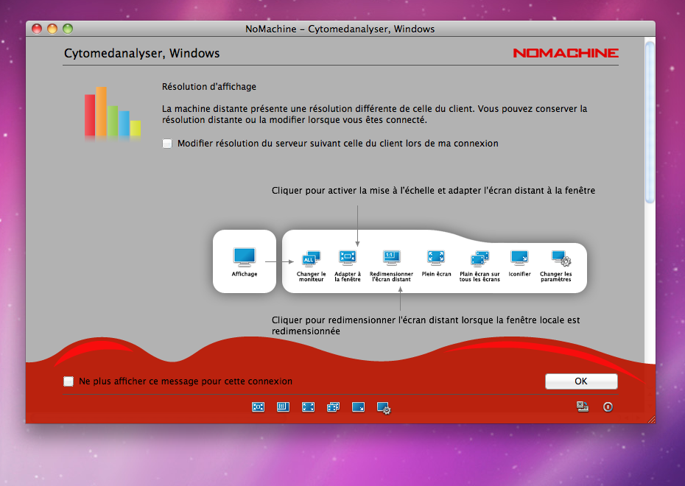Click the caption 'Cliquer pour activer la mise à l'échelle'
This screenshot has width=685, height=486.
(x=433, y=191)
